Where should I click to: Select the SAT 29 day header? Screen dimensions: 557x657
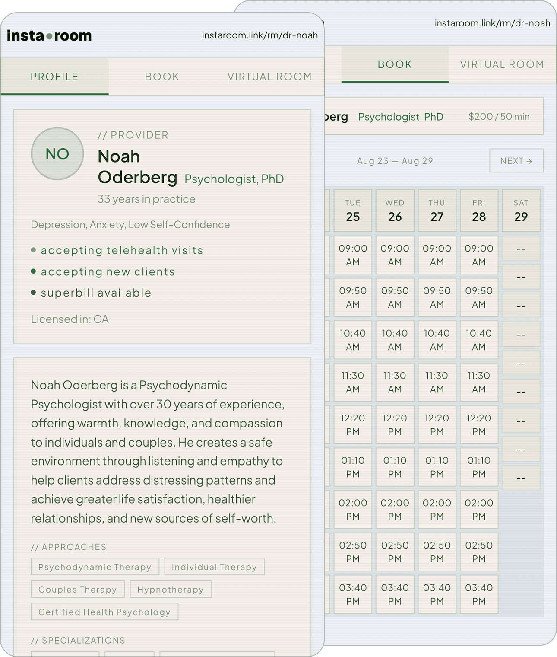(x=521, y=210)
